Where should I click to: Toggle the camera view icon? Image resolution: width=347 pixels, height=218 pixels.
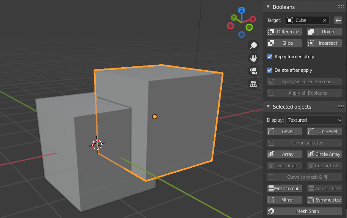[x=253, y=71]
